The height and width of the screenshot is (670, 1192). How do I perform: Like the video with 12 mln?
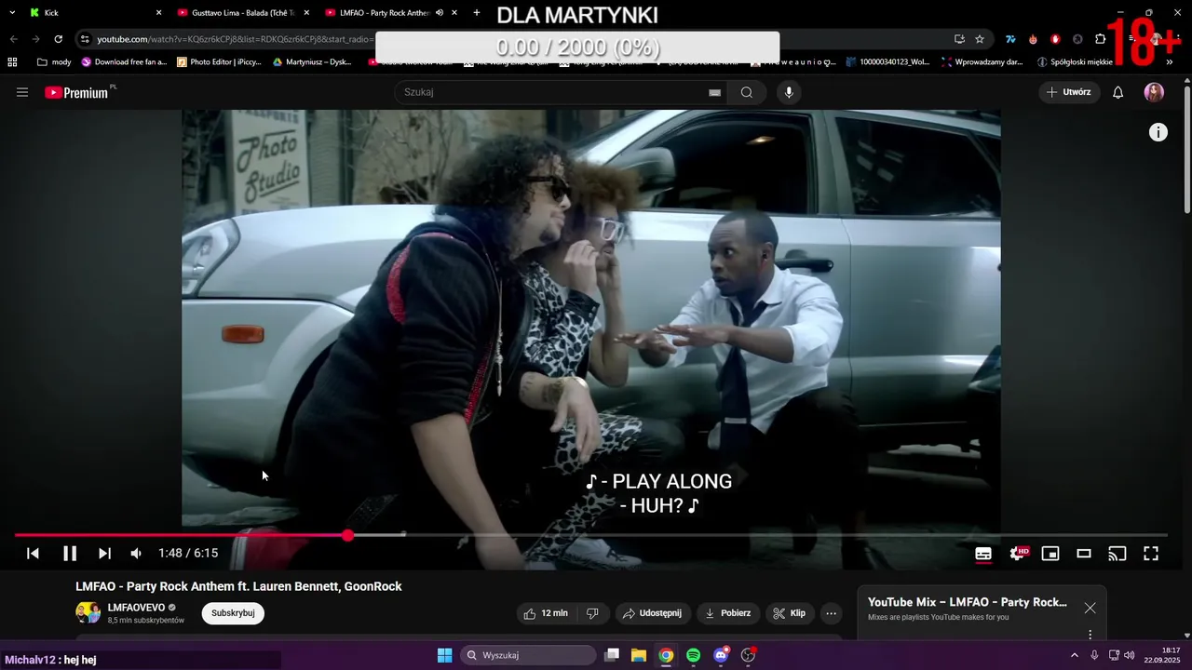546,613
